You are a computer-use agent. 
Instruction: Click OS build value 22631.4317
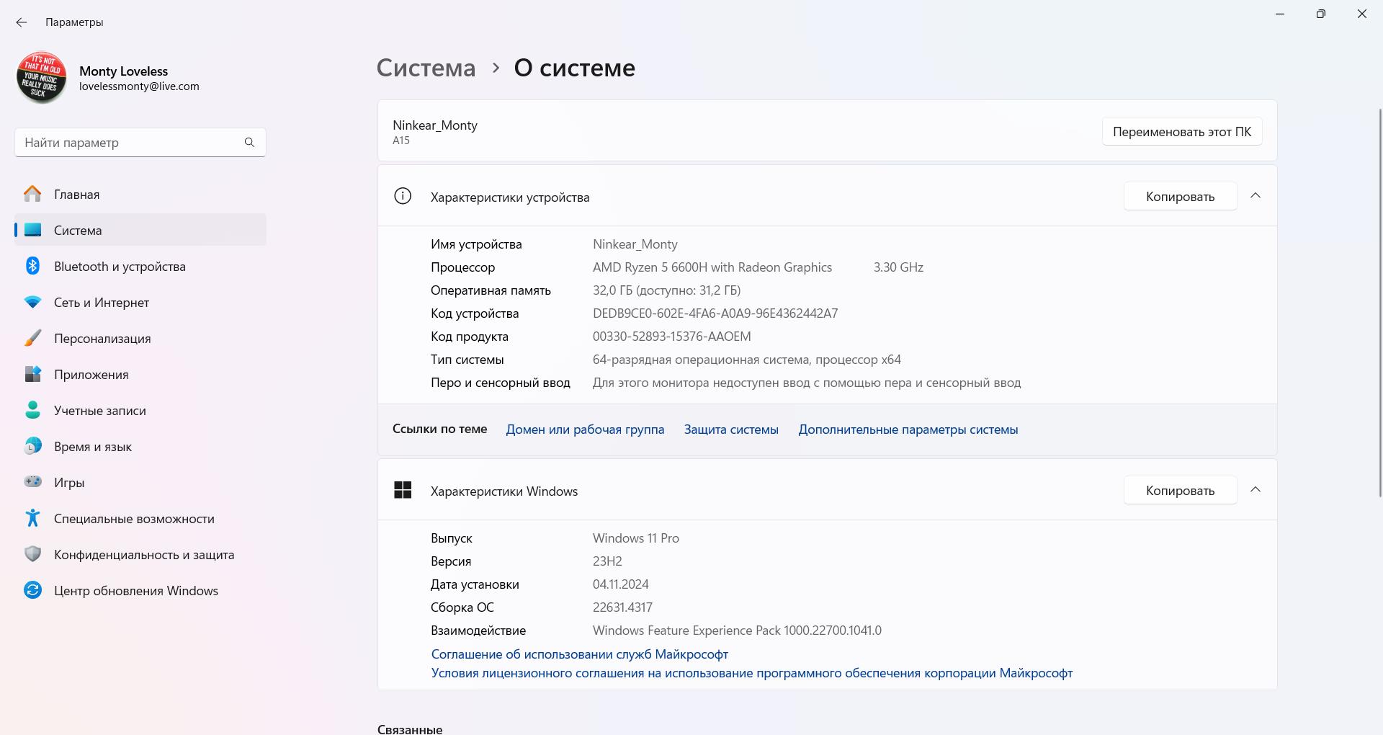(622, 607)
